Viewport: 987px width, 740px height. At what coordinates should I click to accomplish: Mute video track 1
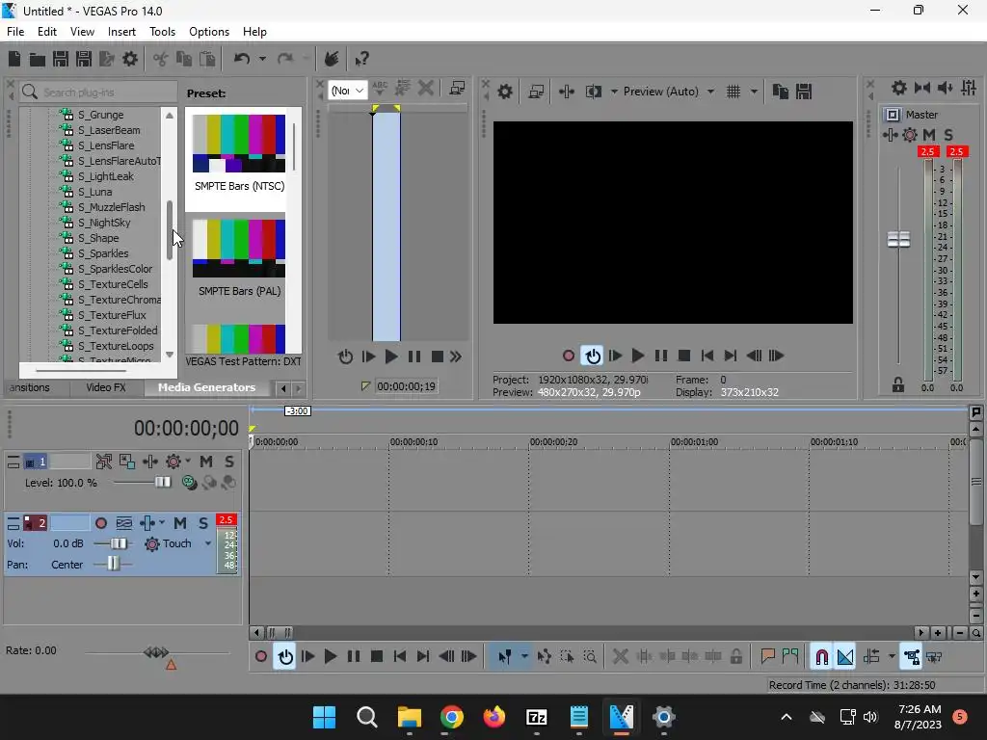[x=206, y=462]
